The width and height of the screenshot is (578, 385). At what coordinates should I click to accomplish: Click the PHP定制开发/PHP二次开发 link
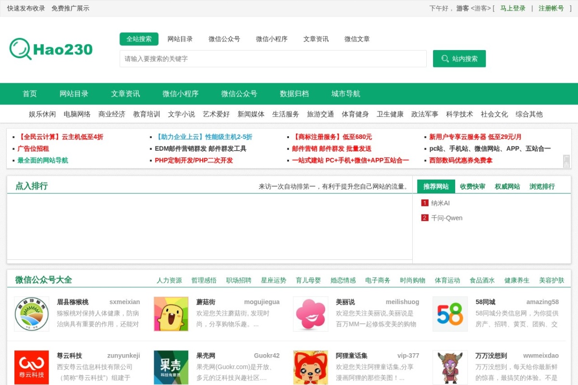[194, 160]
